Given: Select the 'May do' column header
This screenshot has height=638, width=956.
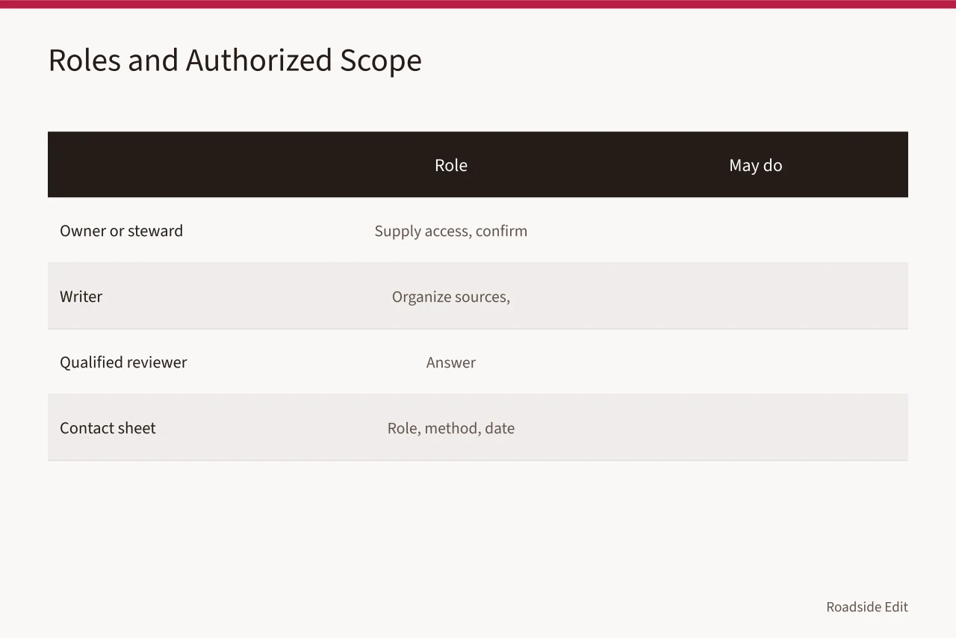Looking at the screenshot, I should pos(756,165).
